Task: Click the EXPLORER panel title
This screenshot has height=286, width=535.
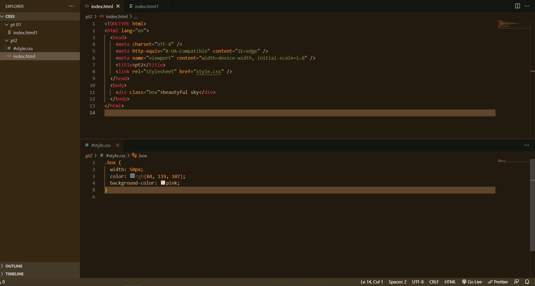Action: tap(14, 6)
